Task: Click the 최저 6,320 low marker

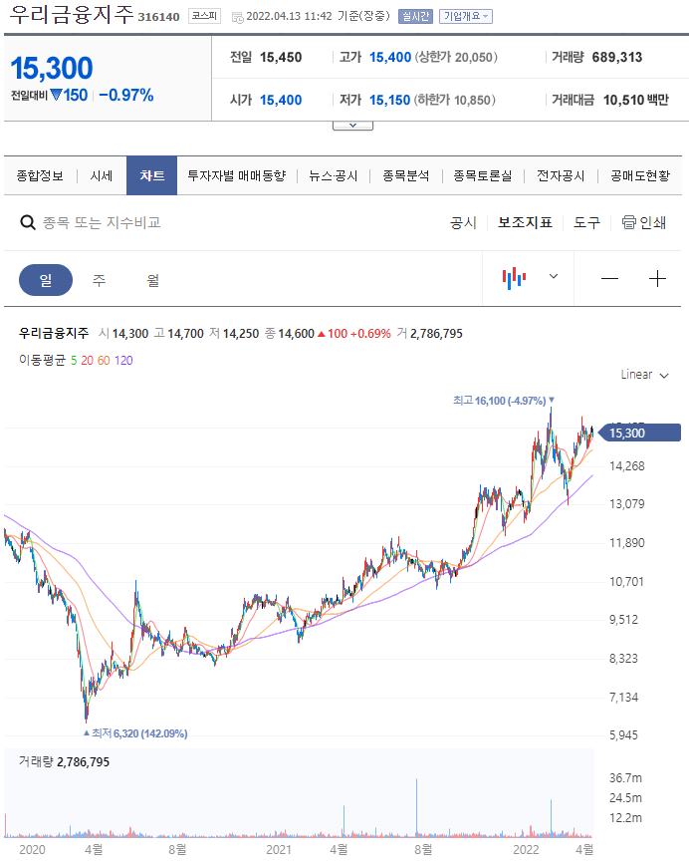Action: click(x=135, y=733)
